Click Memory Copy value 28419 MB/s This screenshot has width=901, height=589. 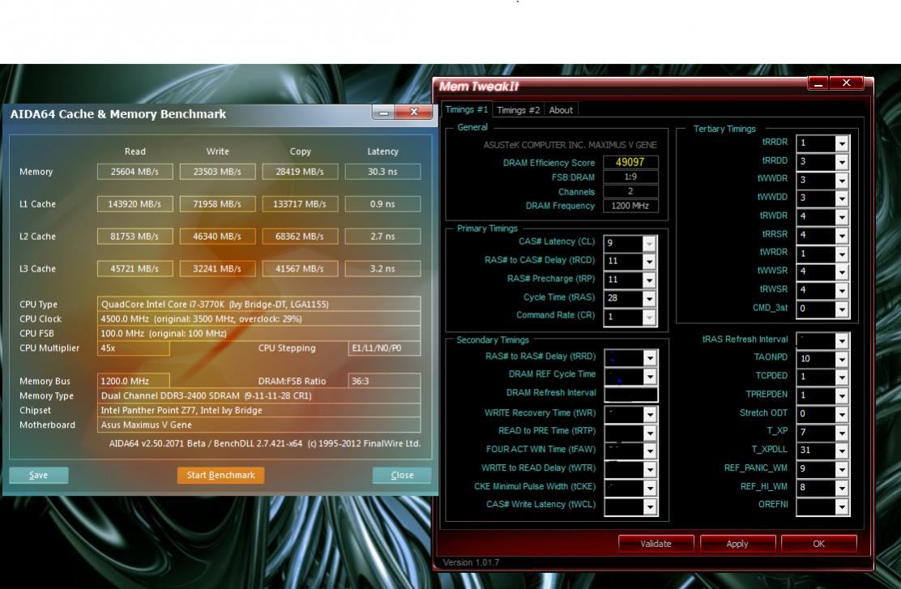point(300,172)
